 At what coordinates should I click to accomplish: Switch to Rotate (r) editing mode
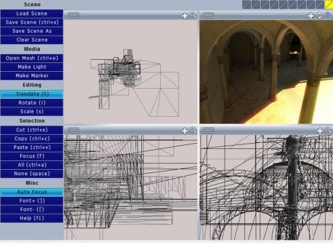click(32, 103)
